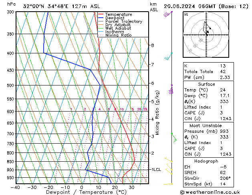Click the blue Dewpoint legend line swatch
This screenshot has width=252, height=195.
point(101,18)
